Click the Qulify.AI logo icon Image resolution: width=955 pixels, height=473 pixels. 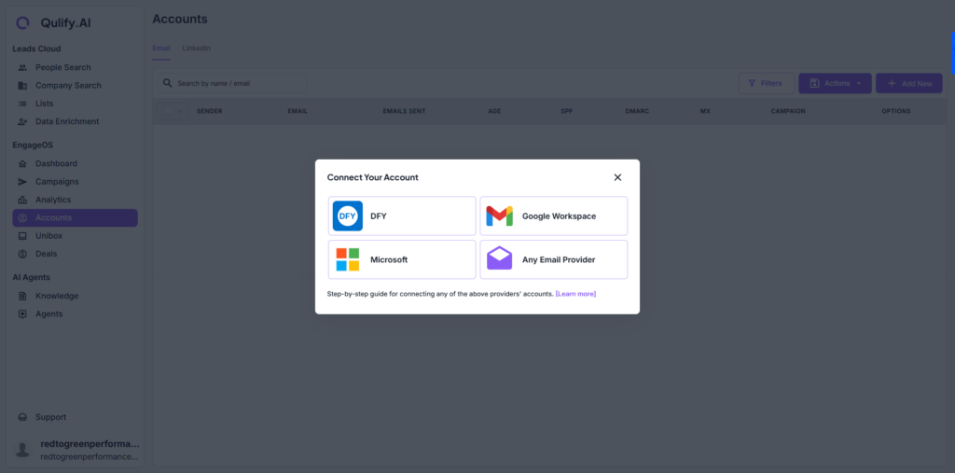tap(22, 23)
